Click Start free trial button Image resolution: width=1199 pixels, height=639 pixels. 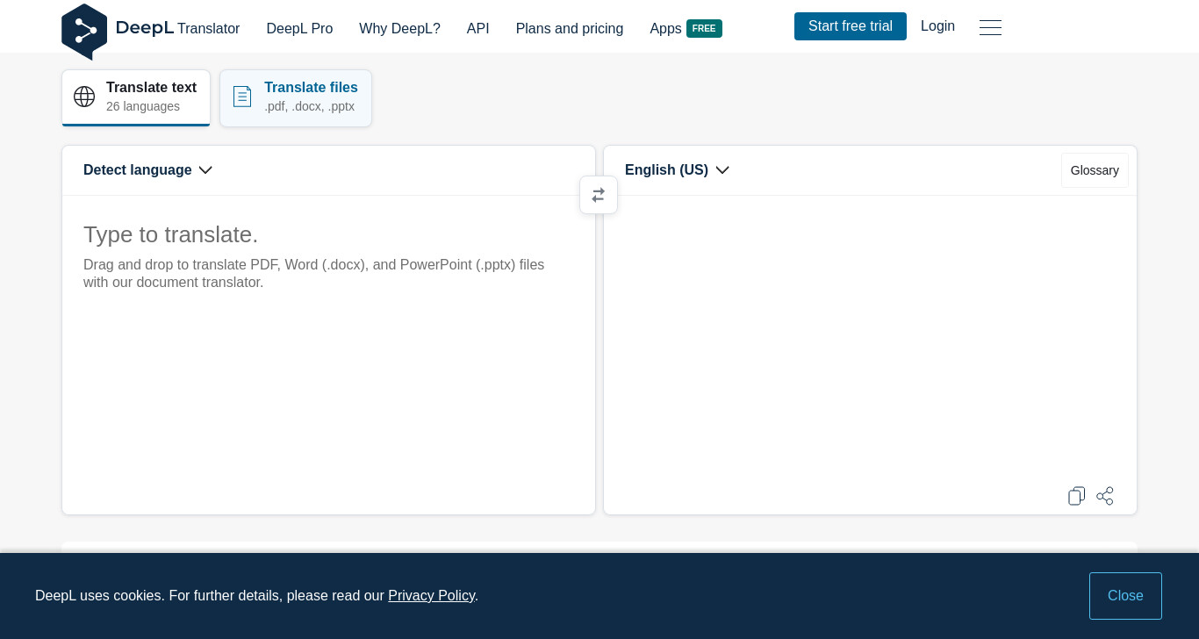click(851, 26)
